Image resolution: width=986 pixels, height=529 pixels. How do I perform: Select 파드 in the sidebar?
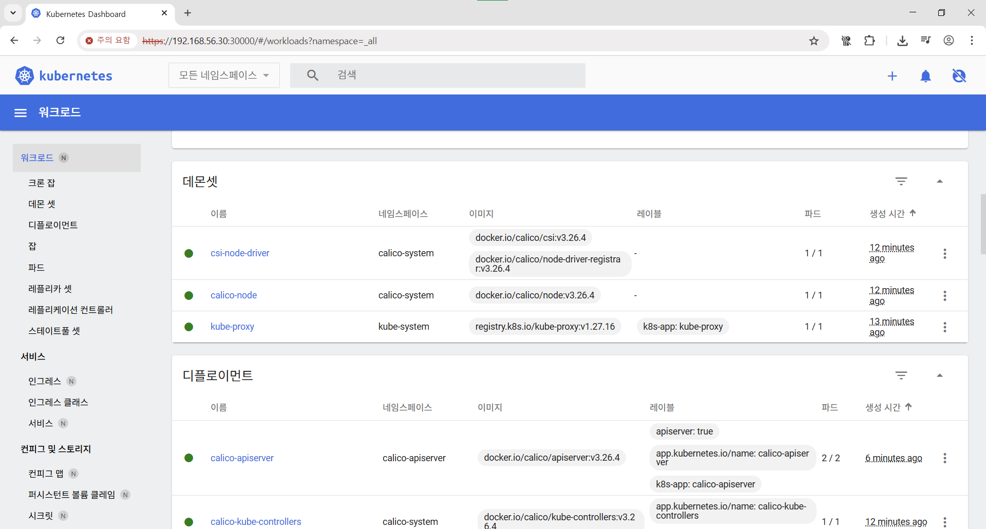(x=36, y=268)
